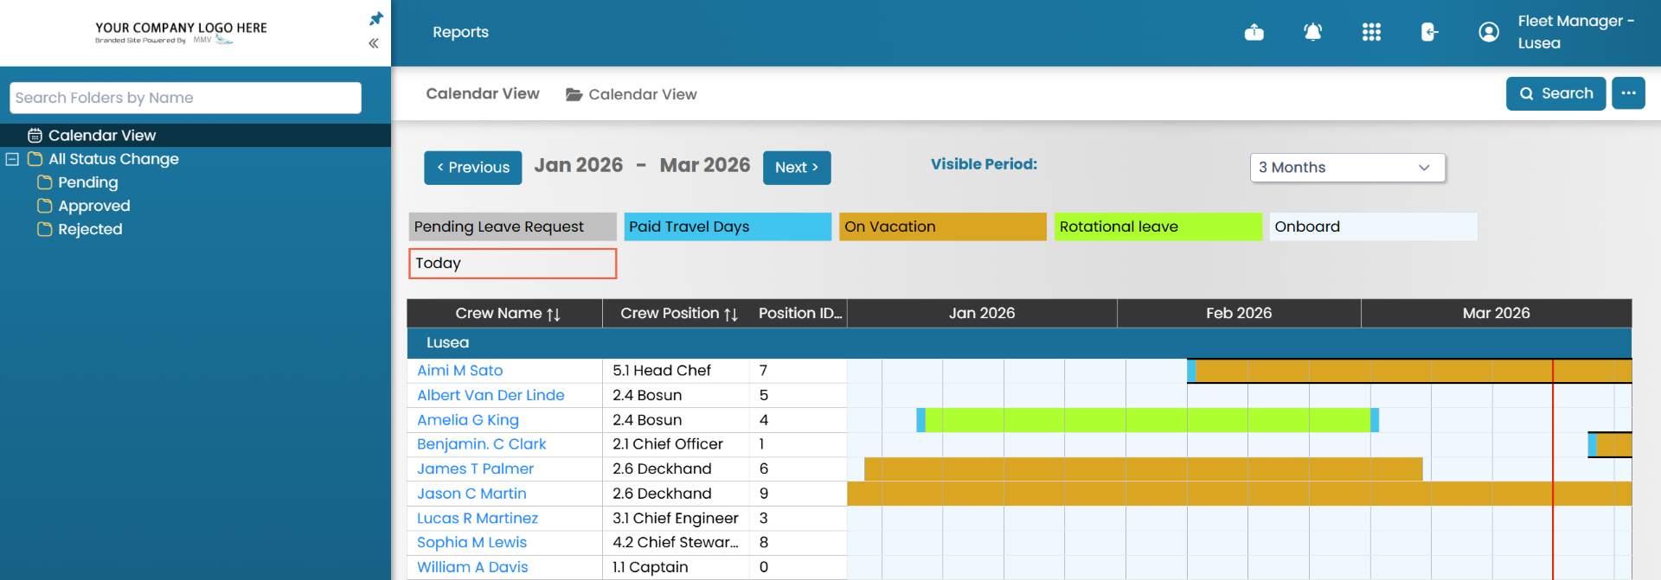Click the folder icon next to Rejected
Screen dimensions: 1661x580
(45, 229)
